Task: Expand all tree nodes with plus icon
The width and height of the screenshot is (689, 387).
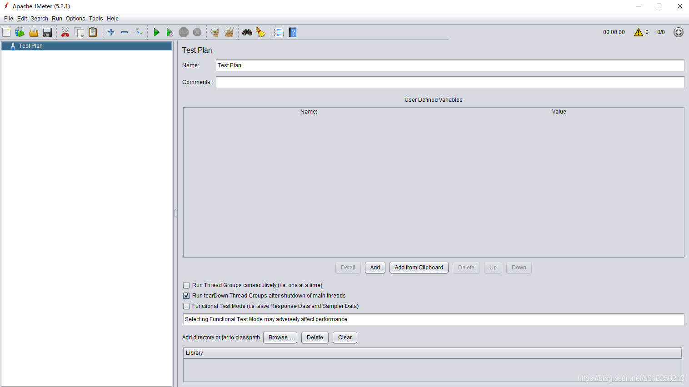Action: tap(111, 32)
